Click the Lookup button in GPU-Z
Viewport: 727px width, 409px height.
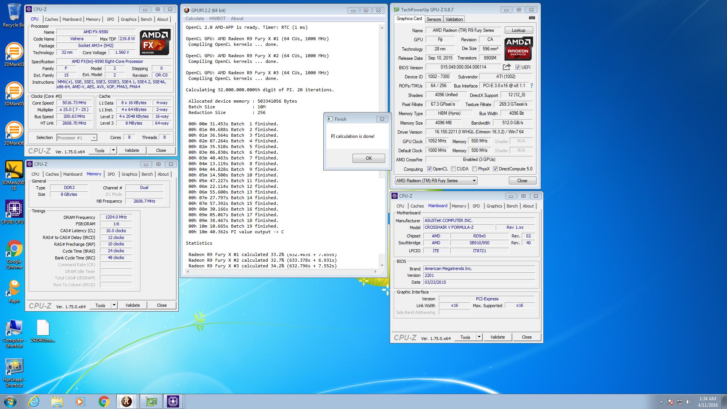(x=518, y=30)
